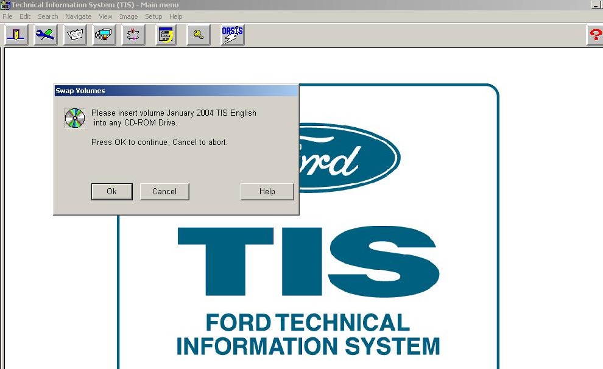Click the exit door toolbar icon
This screenshot has width=603, height=369.
click(x=16, y=35)
